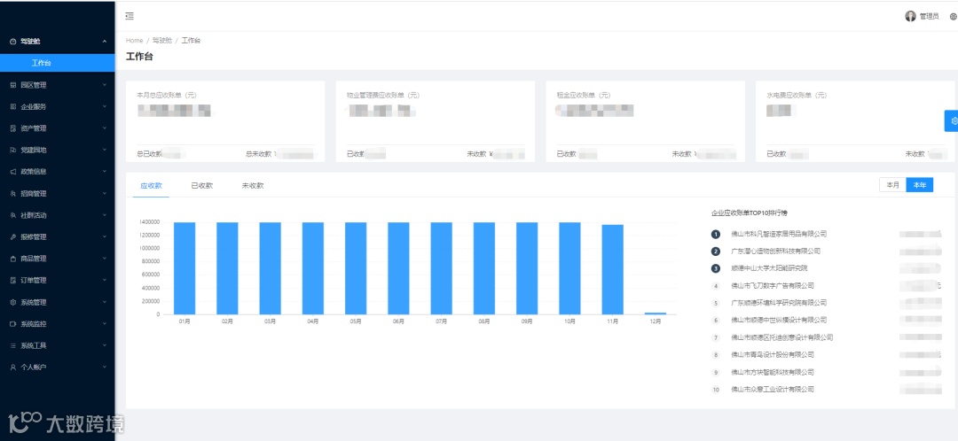Select the 本月 period option
The height and width of the screenshot is (441, 958).
892,185
